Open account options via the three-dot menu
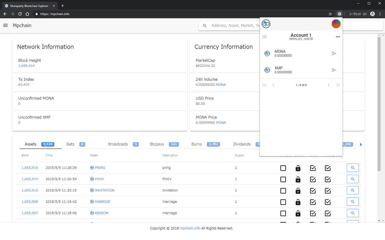 tap(337, 37)
